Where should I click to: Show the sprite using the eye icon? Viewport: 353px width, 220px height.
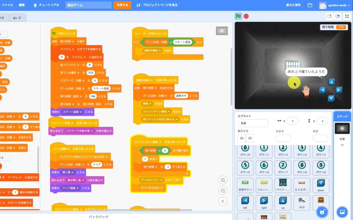[242, 138]
